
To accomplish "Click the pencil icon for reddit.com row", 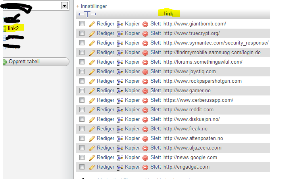I will tap(92, 110).
